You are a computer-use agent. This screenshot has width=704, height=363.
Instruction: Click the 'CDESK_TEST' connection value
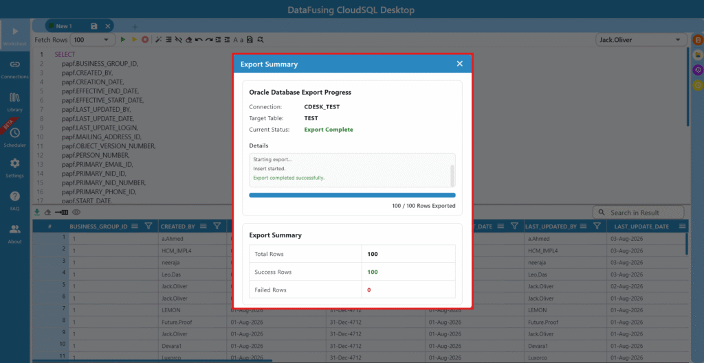[x=322, y=107]
